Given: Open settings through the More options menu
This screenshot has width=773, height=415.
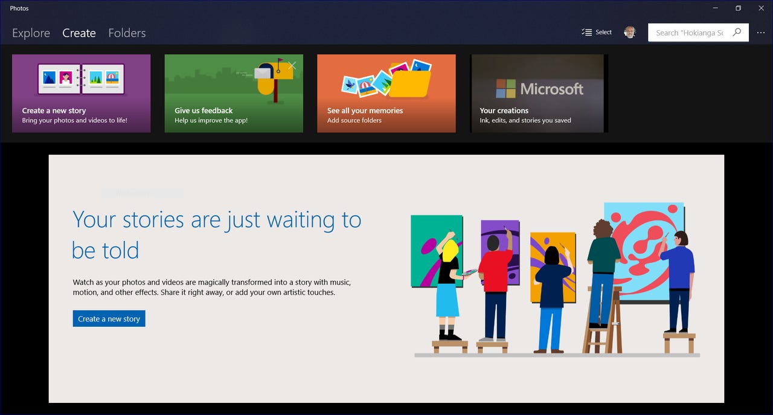Looking at the screenshot, I should [x=761, y=32].
